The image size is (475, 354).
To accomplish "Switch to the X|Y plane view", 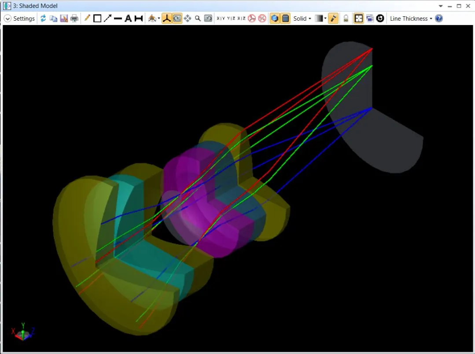I will [221, 18].
